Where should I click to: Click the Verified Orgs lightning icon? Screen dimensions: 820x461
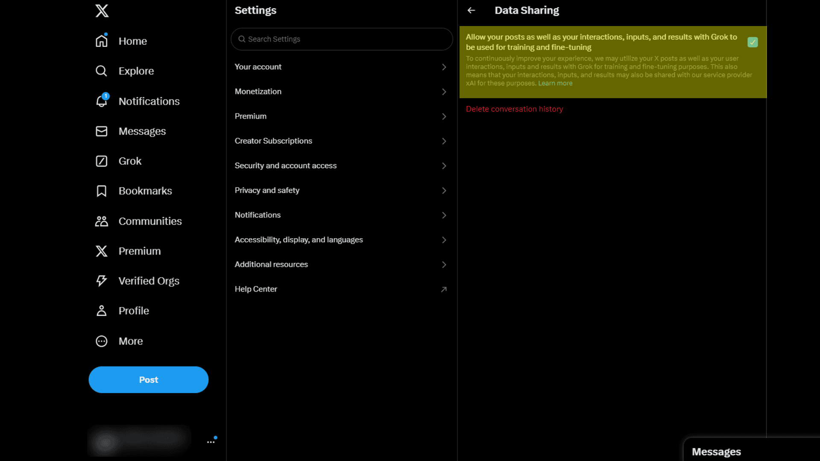(x=102, y=281)
